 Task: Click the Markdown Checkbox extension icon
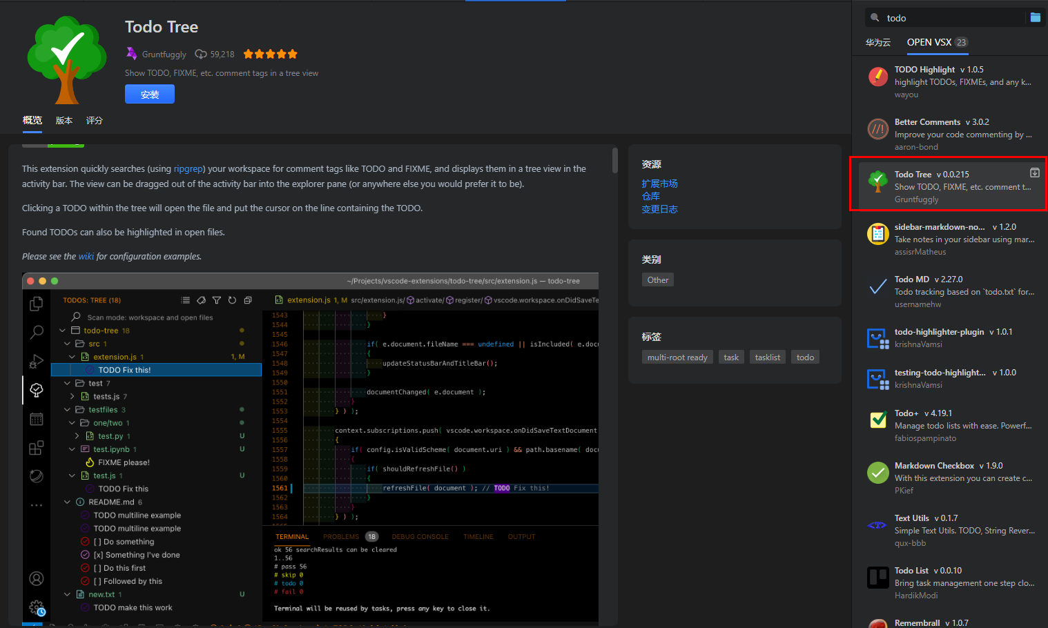click(x=877, y=472)
